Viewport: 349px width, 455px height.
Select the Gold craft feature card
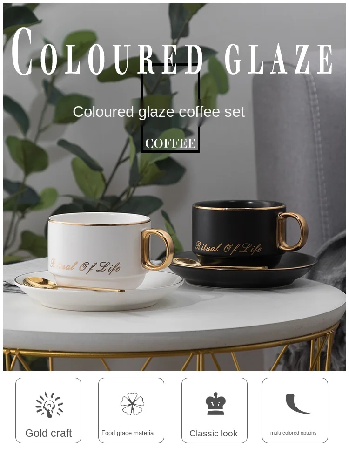coord(48,410)
